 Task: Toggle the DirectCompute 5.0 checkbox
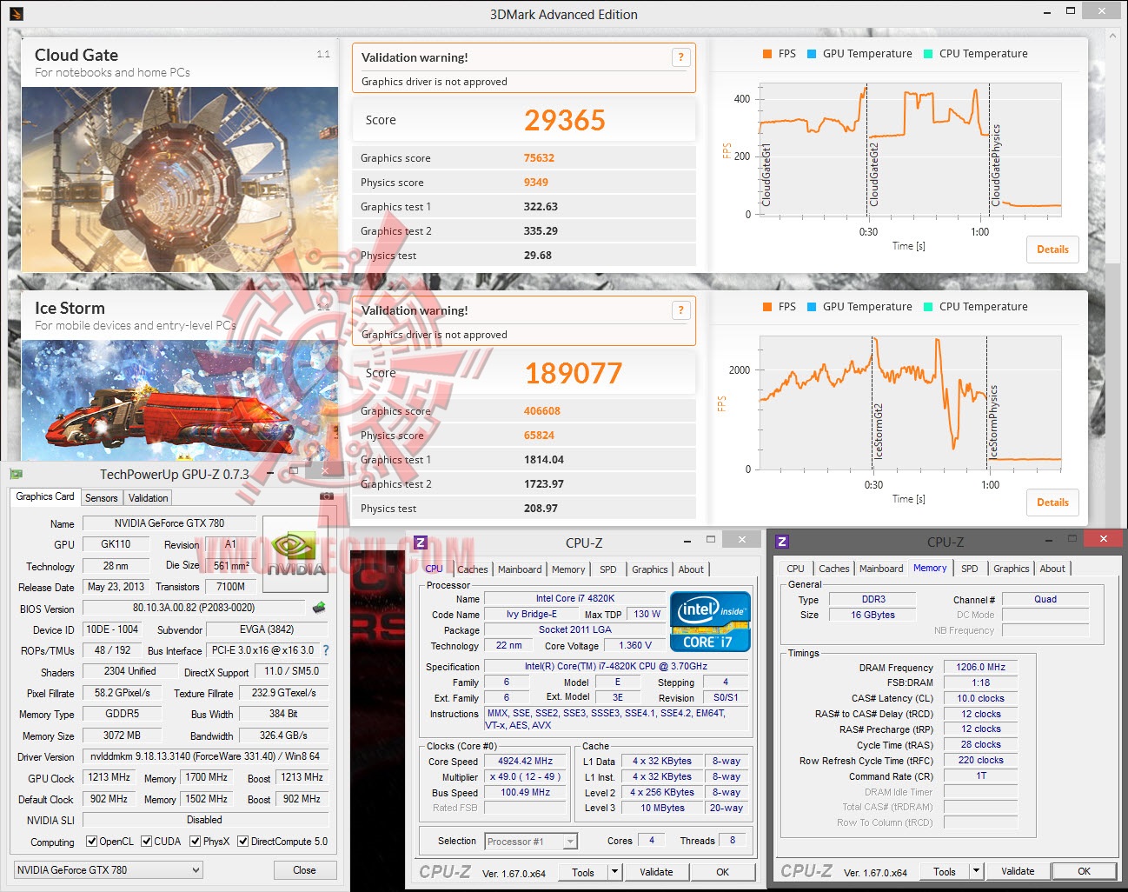243,842
